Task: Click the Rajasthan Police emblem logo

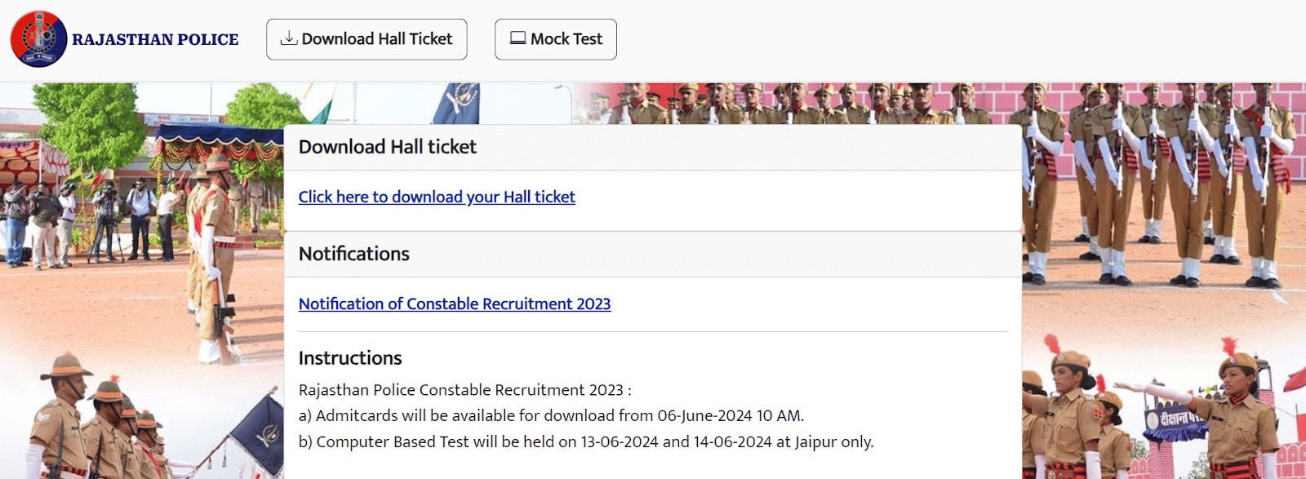Action: (x=38, y=39)
